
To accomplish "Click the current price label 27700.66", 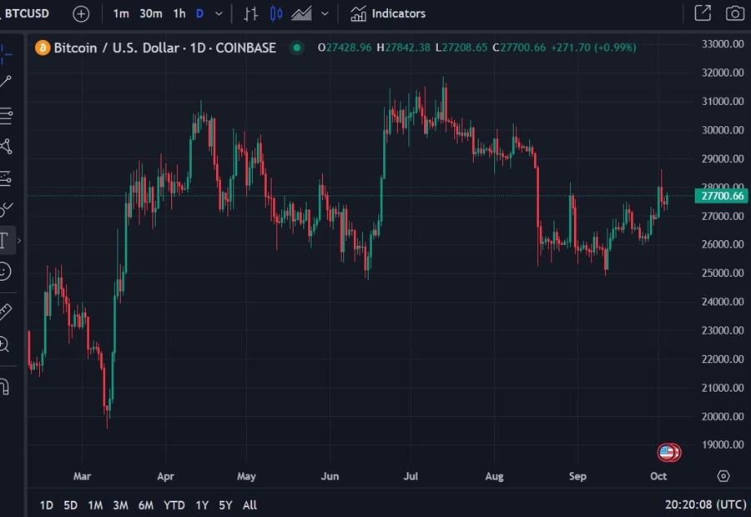I will 722,196.
